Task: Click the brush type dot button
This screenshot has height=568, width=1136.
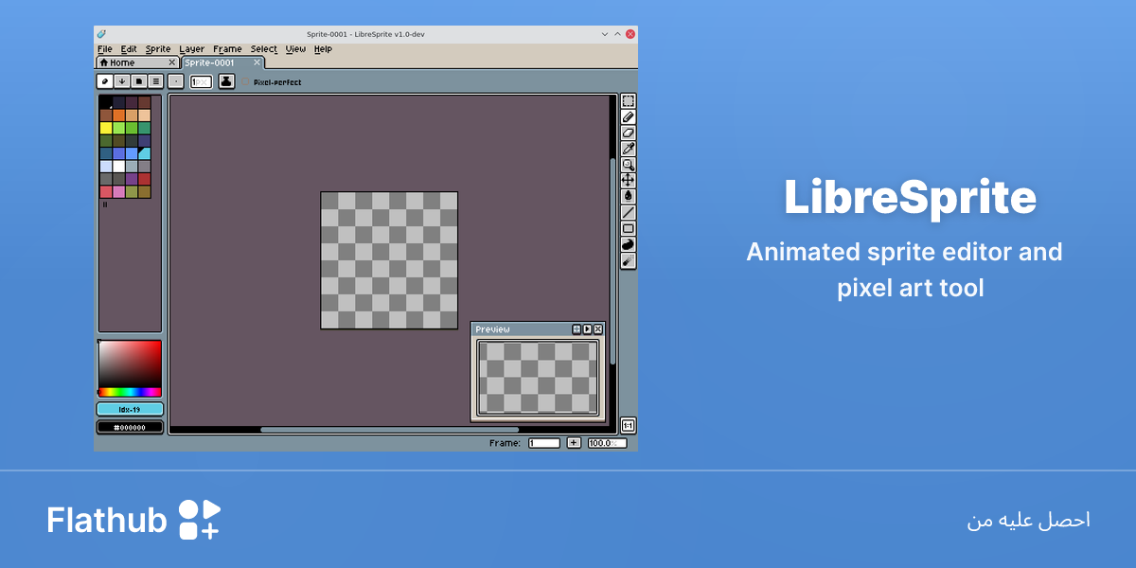Action: pos(176,81)
